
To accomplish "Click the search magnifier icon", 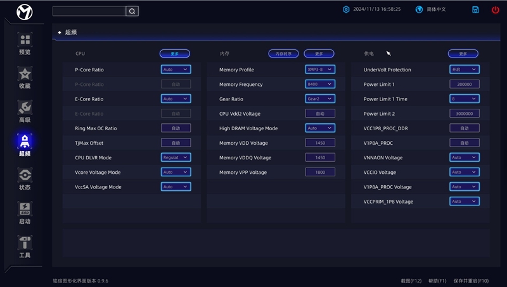I will pos(132,11).
